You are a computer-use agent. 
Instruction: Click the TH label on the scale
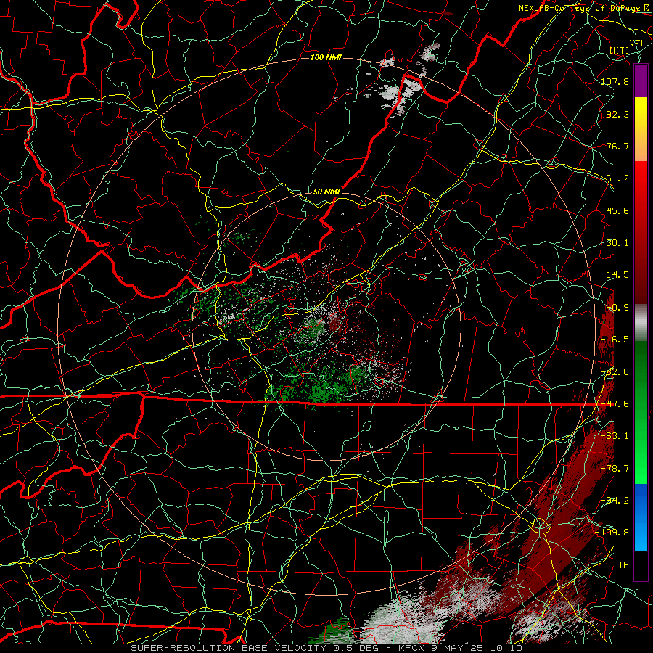(x=623, y=565)
